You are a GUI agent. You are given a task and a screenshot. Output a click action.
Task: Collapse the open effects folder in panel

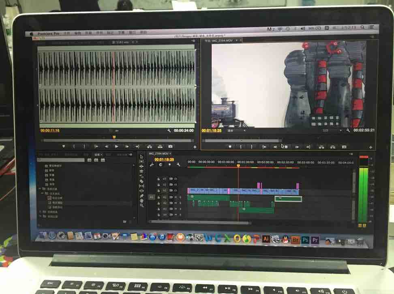[39, 189]
